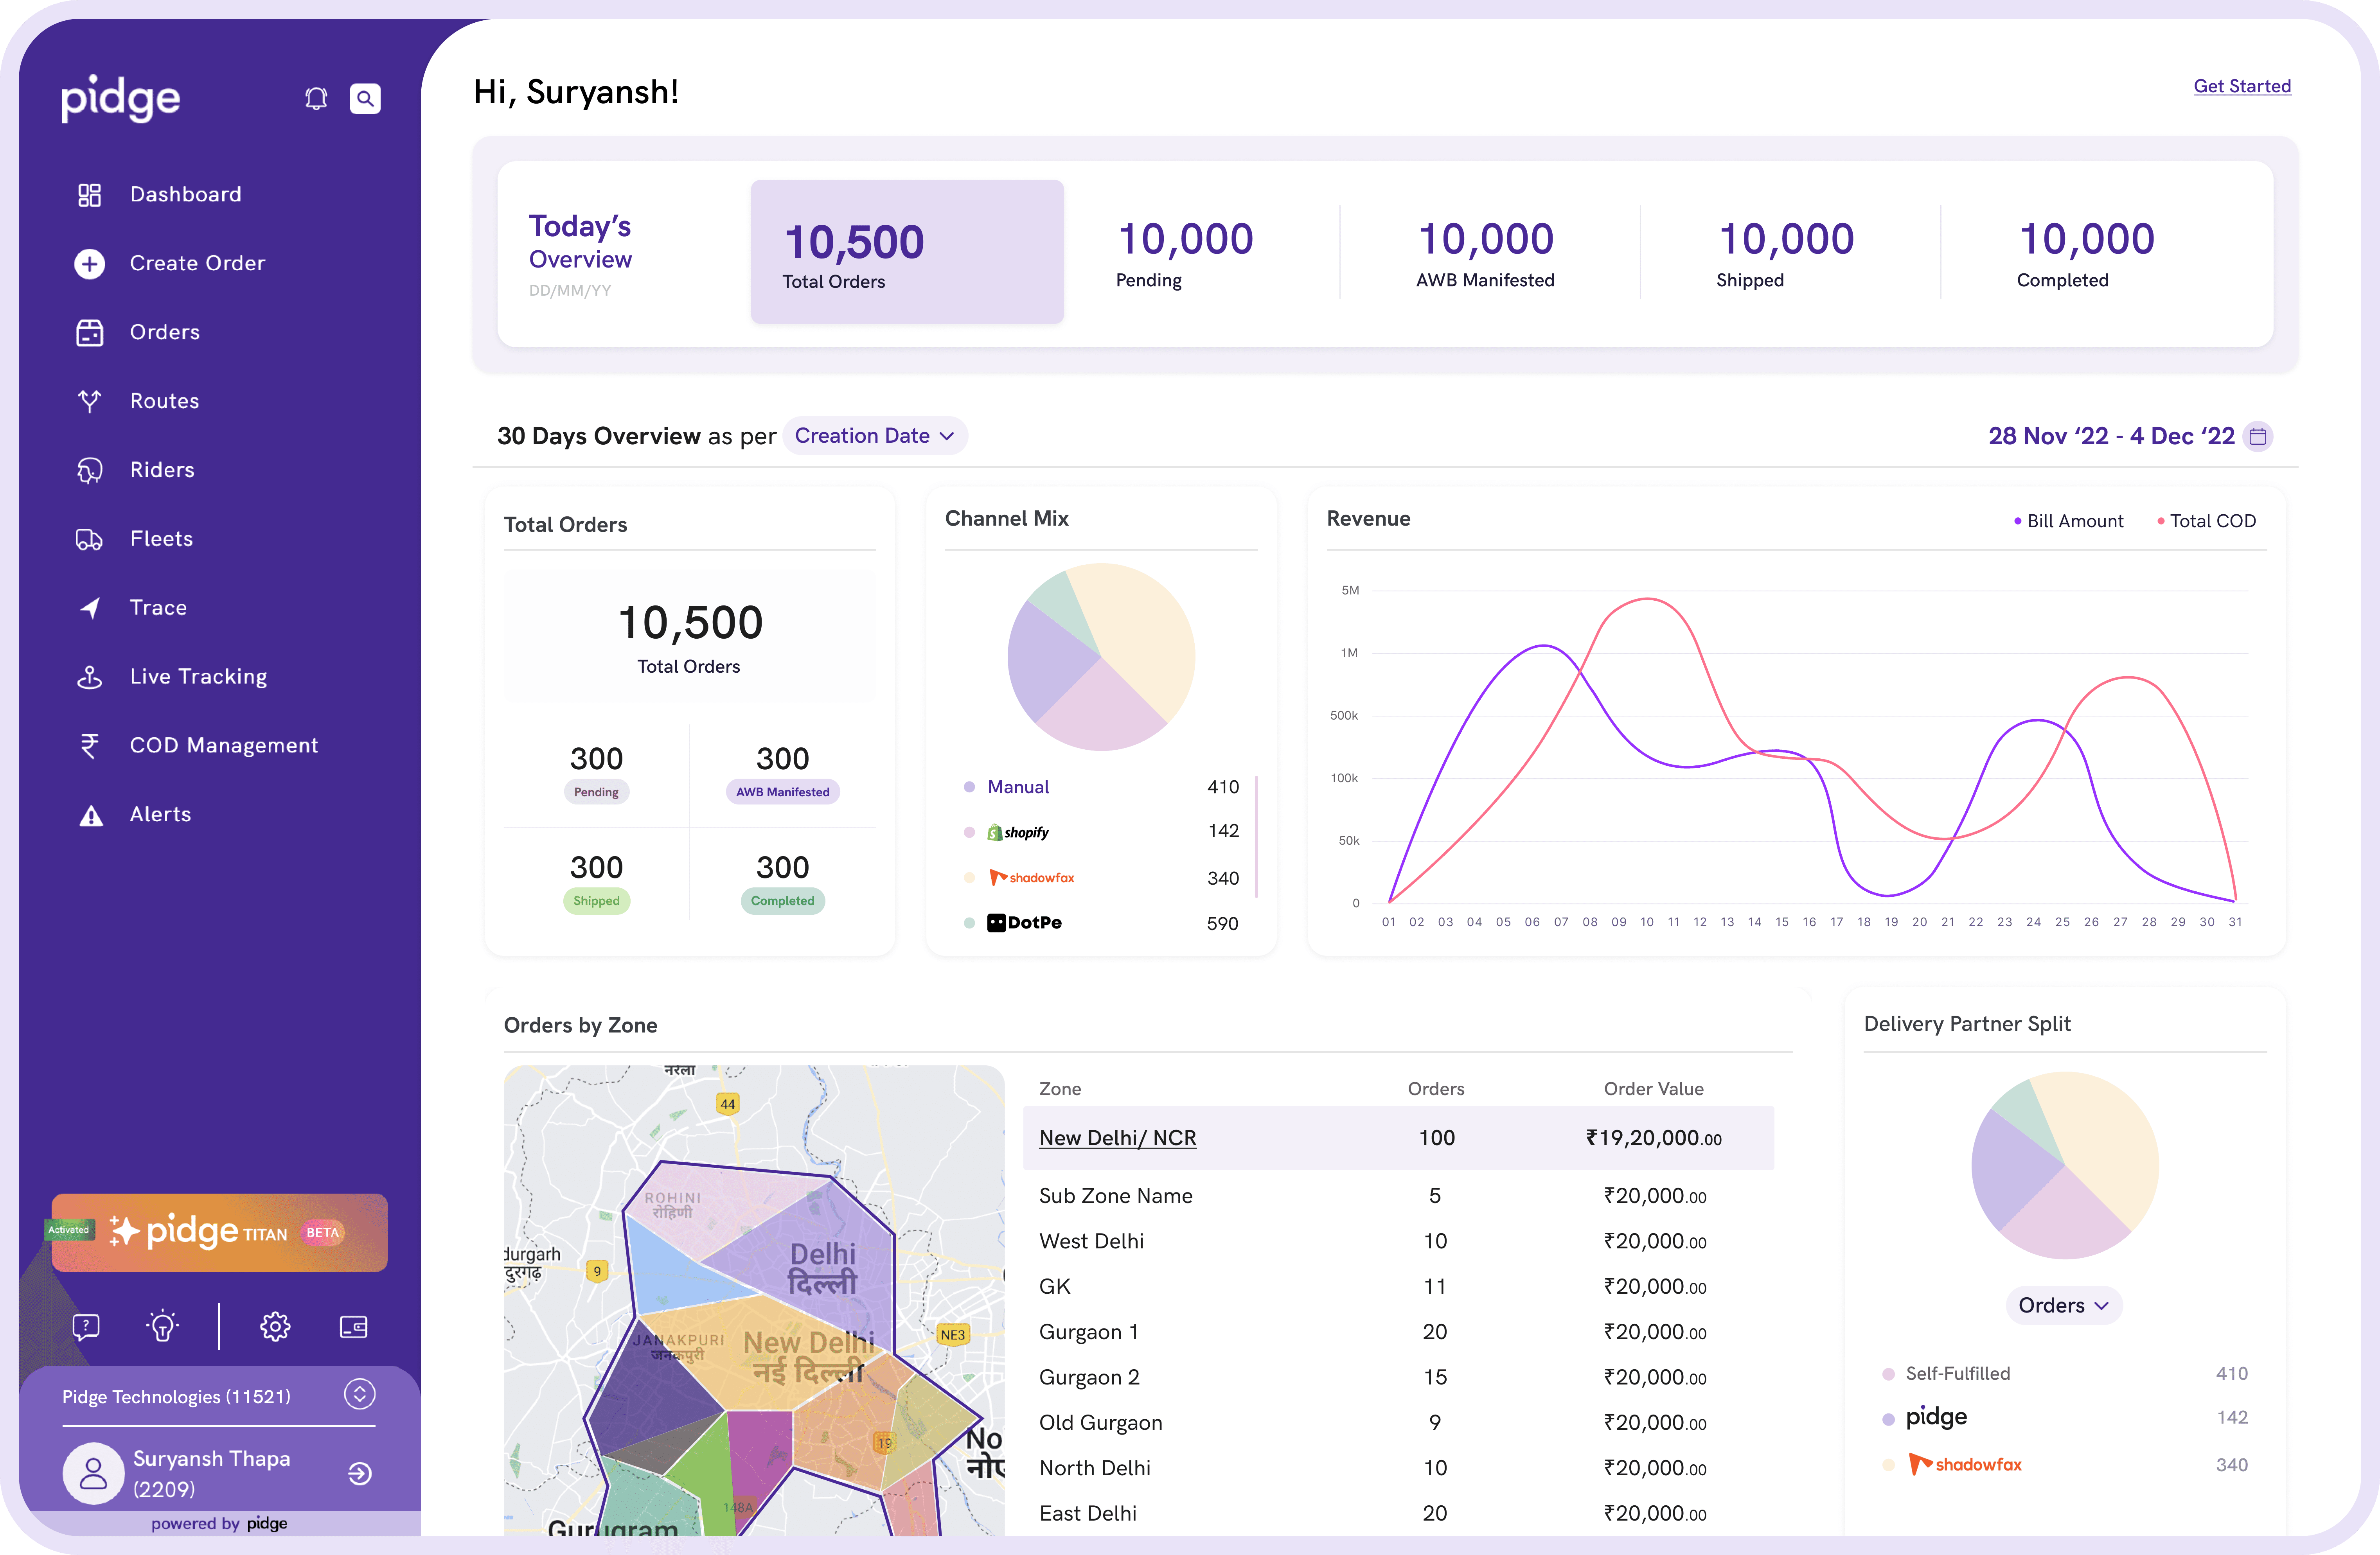The image size is (2380, 1555).
Task: Open the Fleets section
Action: [x=161, y=538]
